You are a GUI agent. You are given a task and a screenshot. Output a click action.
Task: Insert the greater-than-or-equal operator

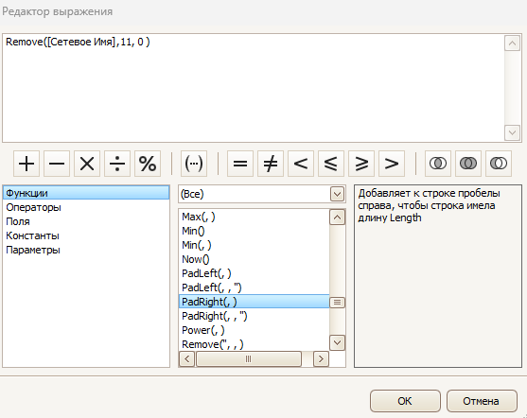pyautogui.click(x=361, y=164)
